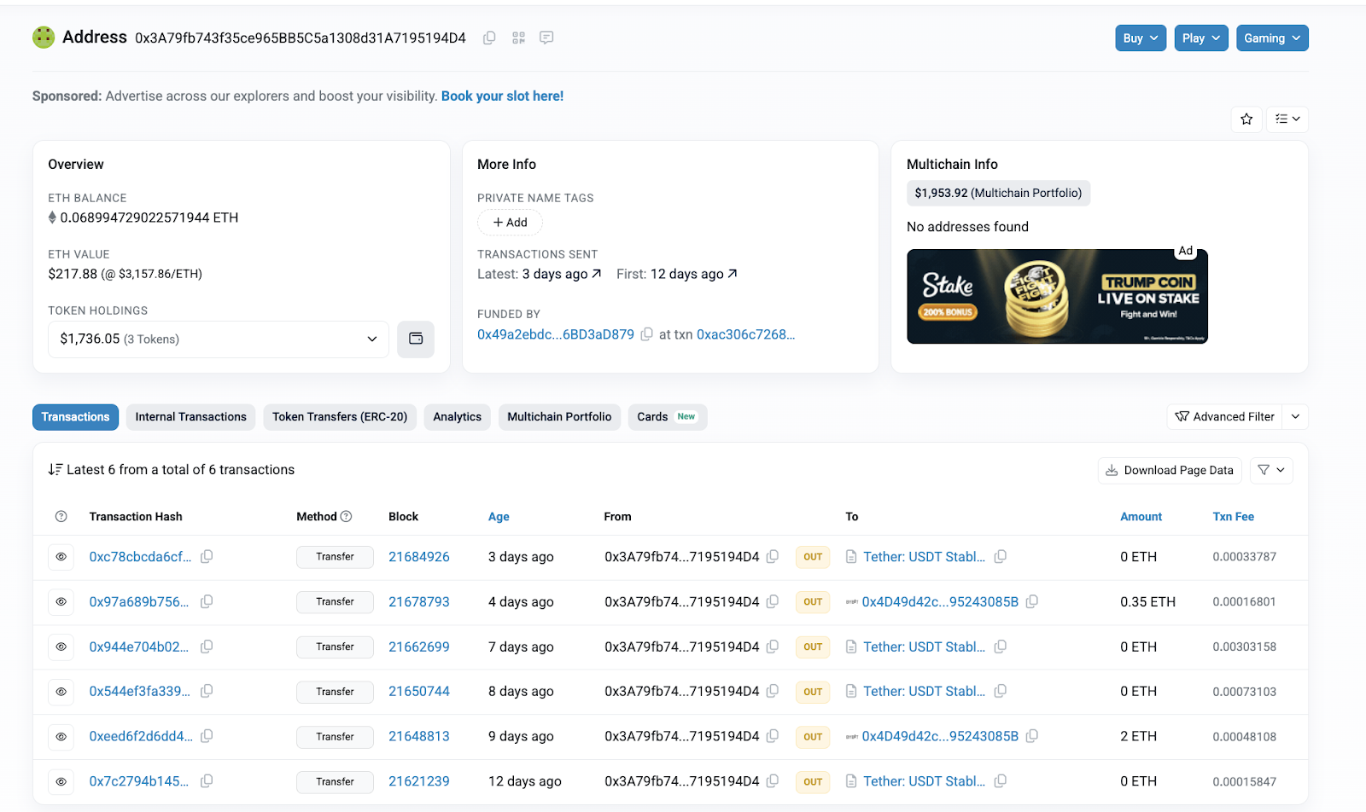Copy the funded-by address 0x49a2ebdc
Image resolution: width=1366 pixels, height=812 pixels.
click(647, 334)
